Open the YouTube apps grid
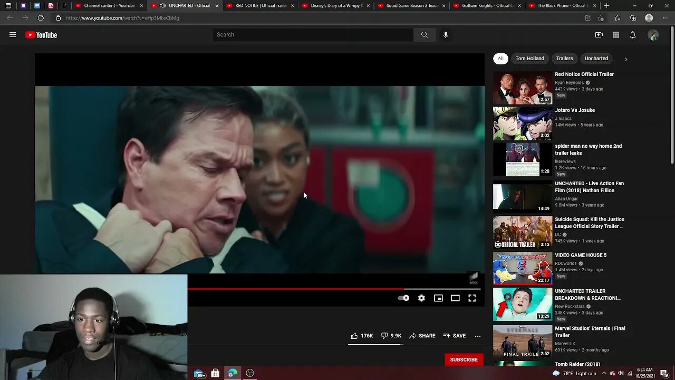 click(616, 35)
